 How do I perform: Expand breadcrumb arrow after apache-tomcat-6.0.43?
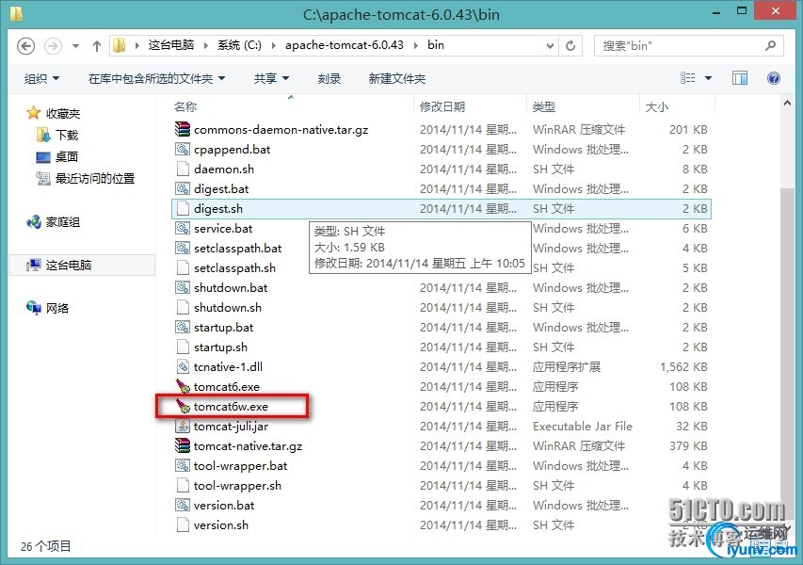point(415,45)
